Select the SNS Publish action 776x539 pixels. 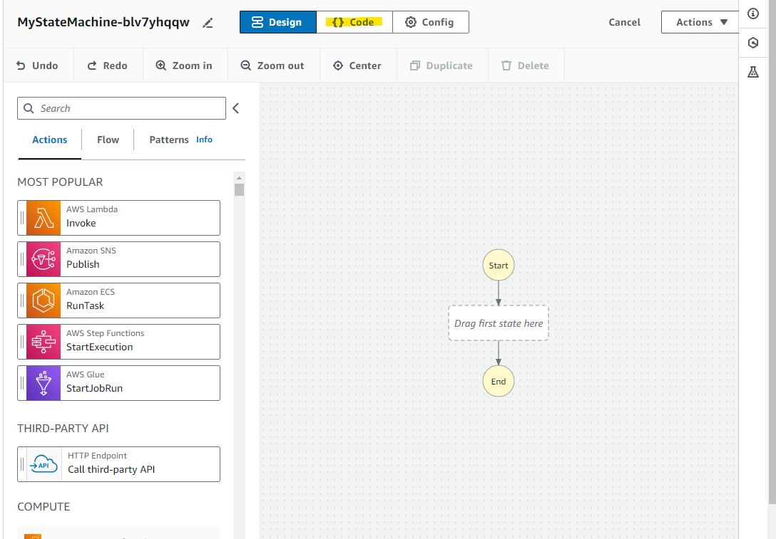[x=119, y=259]
